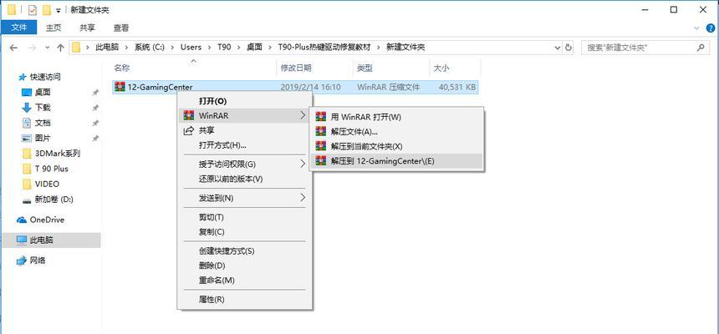Click the search magnifier icon

click(701, 48)
